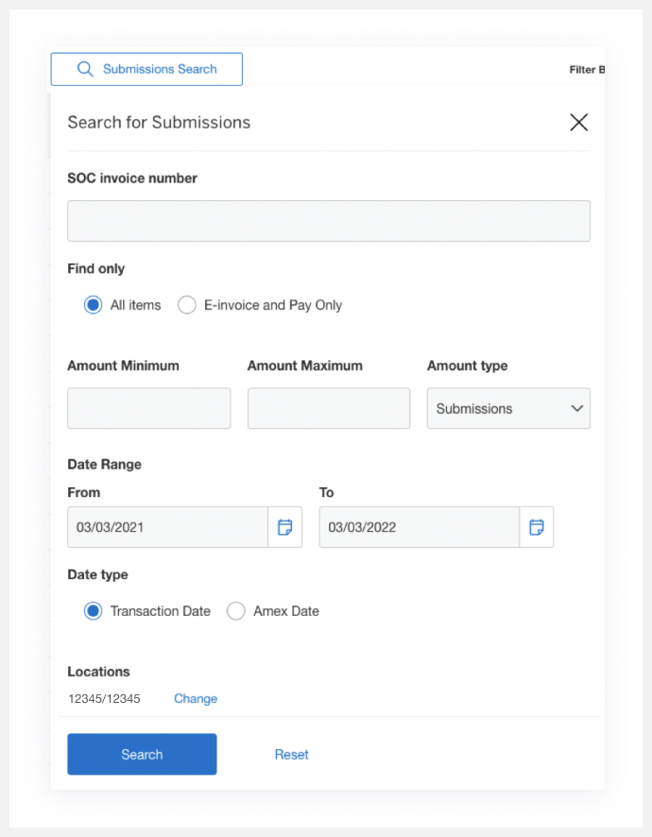Click the Submissions Search button label
Viewport: 652px width, 837px height.
point(160,69)
